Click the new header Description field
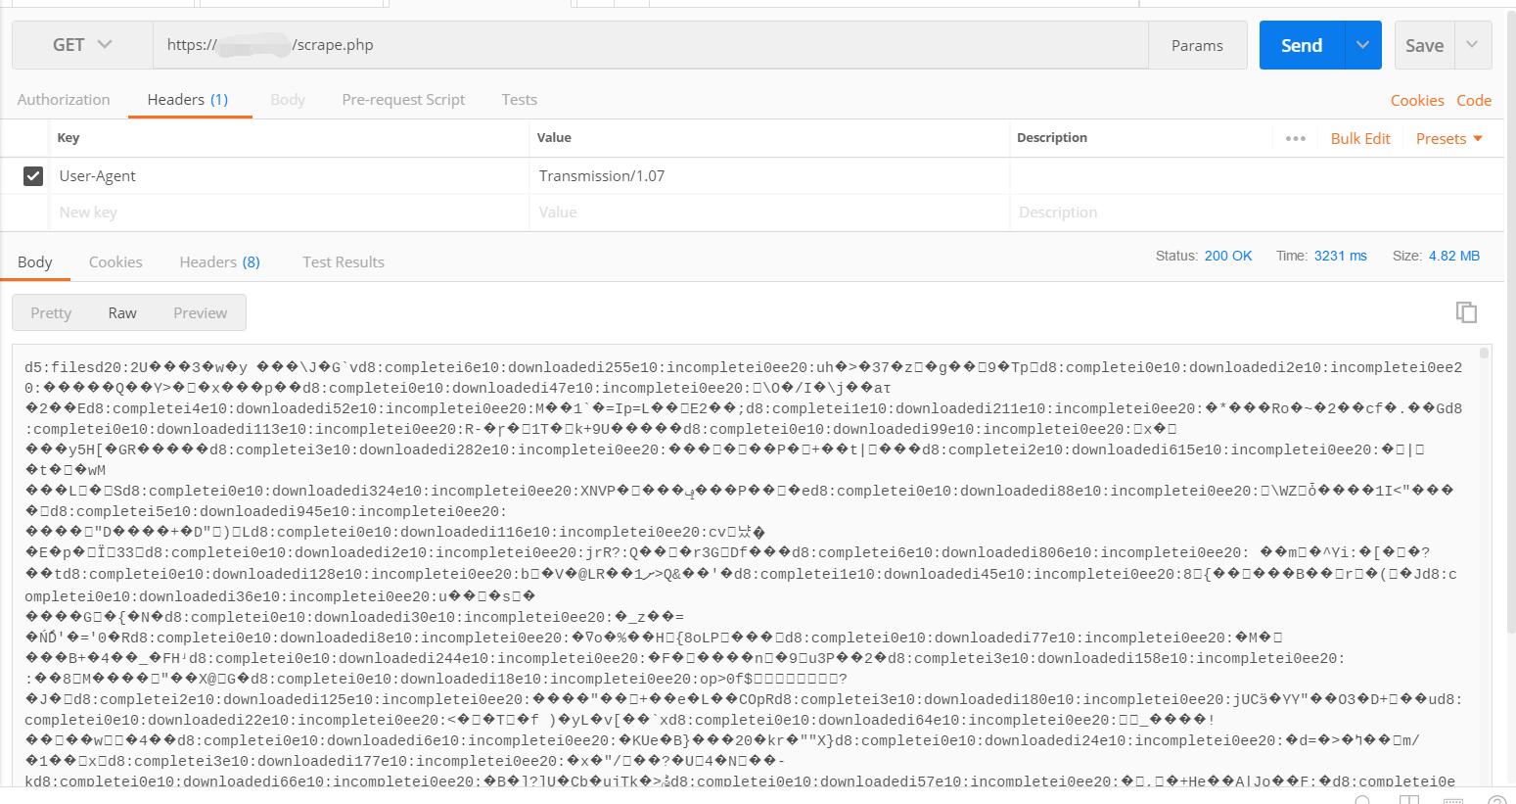Viewport: 1516px width, 804px height. pyautogui.click(x=1257, y=213)
